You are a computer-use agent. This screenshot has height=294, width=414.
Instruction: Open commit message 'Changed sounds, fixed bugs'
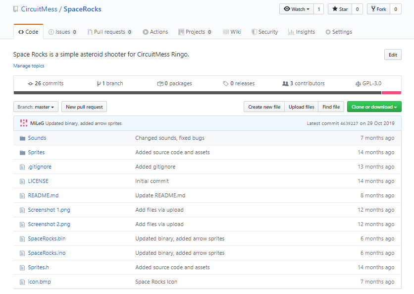[170, 138]
